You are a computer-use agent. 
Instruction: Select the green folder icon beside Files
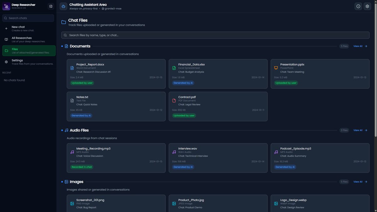[x=6, y=50]
